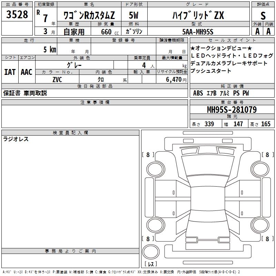Click mileage value 5 km
This screenshot has width=276, height=276.
tap(50, 49)
